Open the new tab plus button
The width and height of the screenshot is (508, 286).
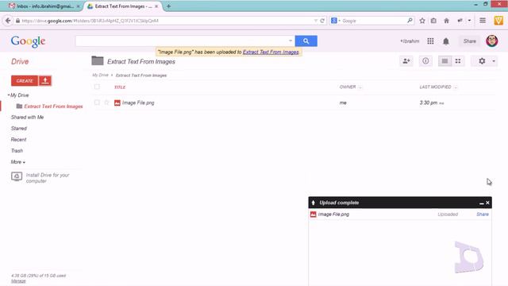click(x=168, y=6)
